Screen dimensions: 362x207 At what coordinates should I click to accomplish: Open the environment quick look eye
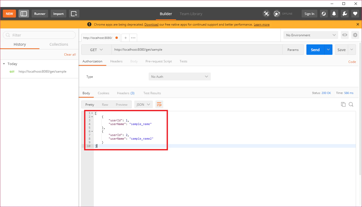click(x=345, y=35)
